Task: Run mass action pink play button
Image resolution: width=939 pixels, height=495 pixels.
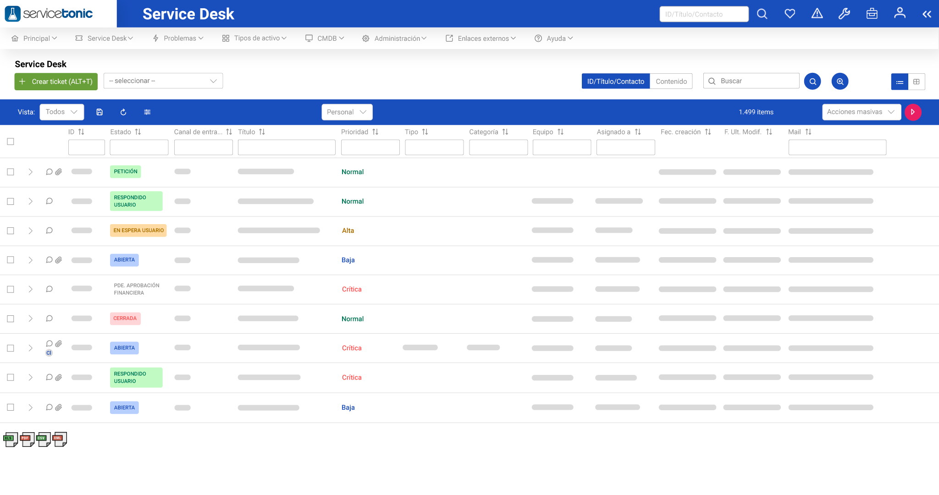Action: [x=913, y=112]
